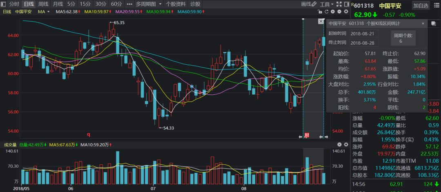Select the 60分 period tab
The width and height of the screenshot is (441, 192).
[x=117, y=4]
